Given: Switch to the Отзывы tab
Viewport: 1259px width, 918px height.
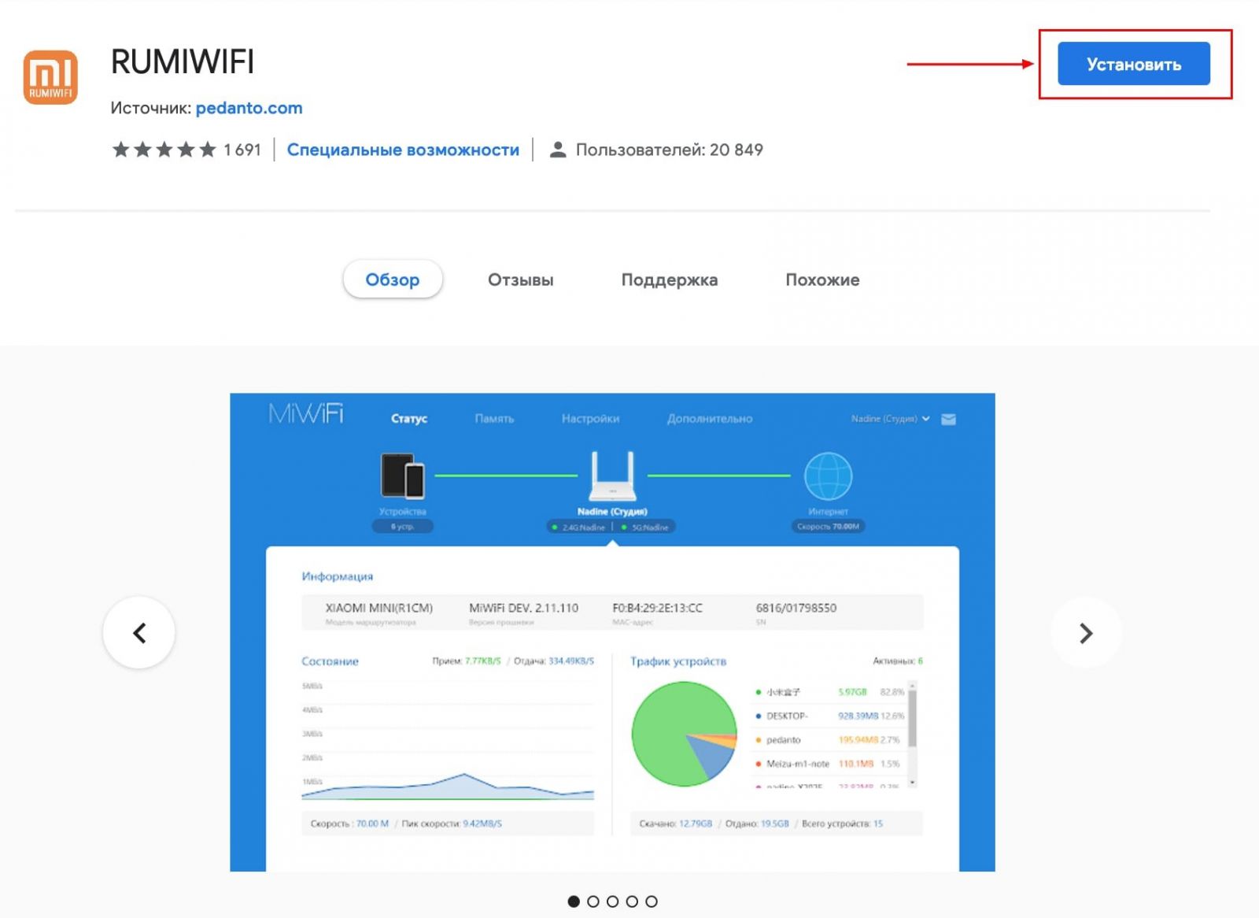Looking at the screenshot, I should 520,279.
